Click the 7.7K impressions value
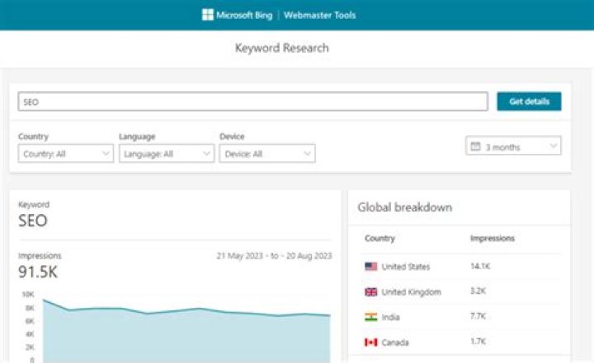 [478, 316]
